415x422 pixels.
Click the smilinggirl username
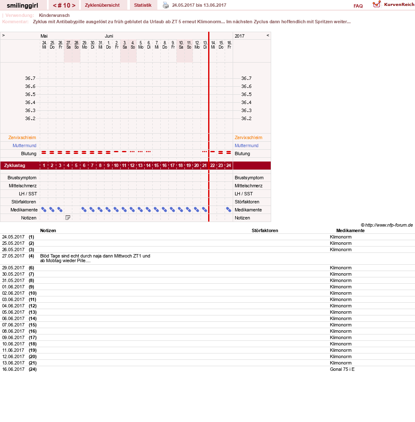click(22, 5)
